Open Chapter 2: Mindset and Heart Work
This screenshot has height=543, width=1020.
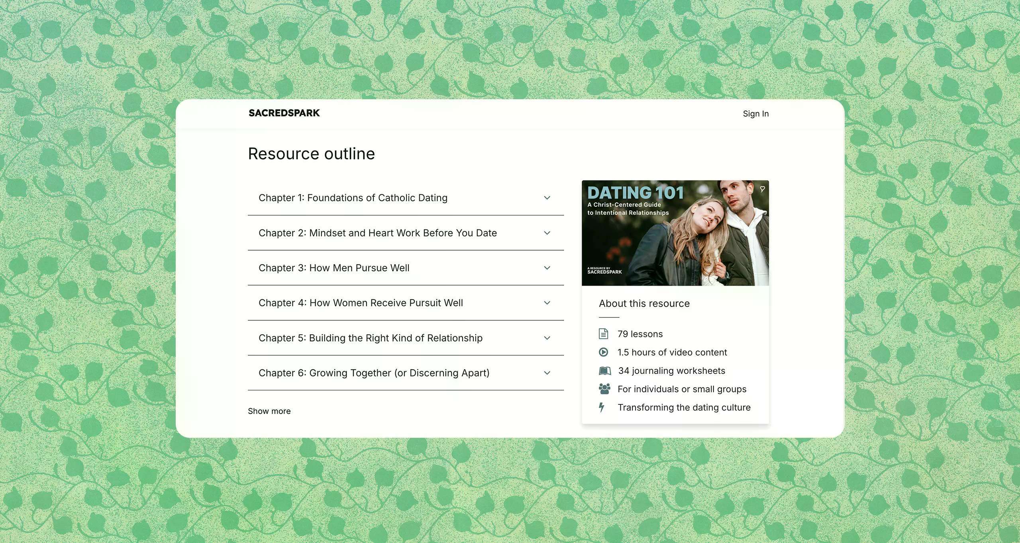point(378,233)
